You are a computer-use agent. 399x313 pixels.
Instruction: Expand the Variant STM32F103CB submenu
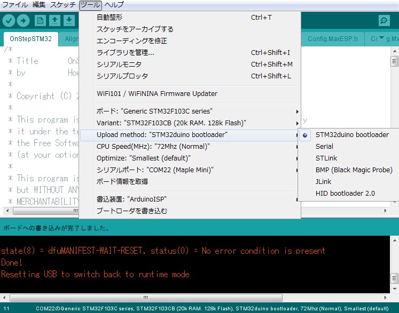click(190, 123)
